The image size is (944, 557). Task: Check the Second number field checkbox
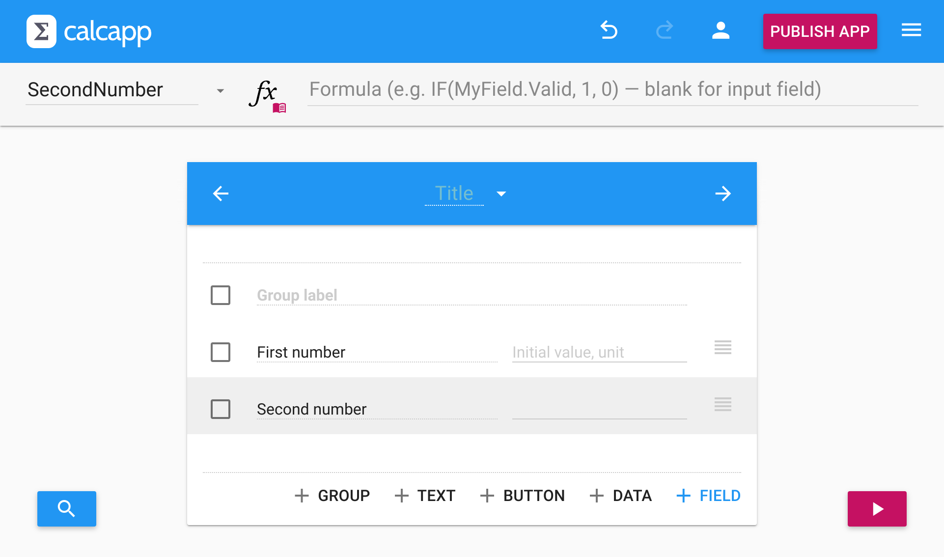pos(221,409)
